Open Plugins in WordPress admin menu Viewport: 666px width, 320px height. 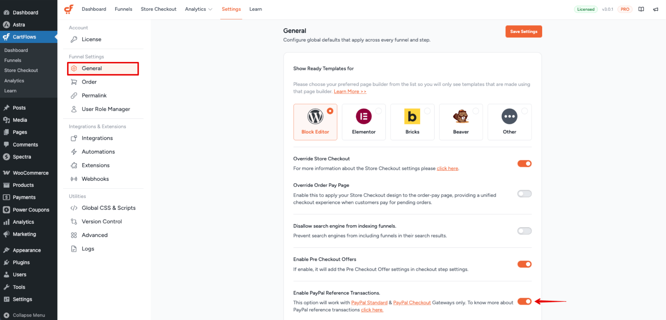(x=21, y=263)
